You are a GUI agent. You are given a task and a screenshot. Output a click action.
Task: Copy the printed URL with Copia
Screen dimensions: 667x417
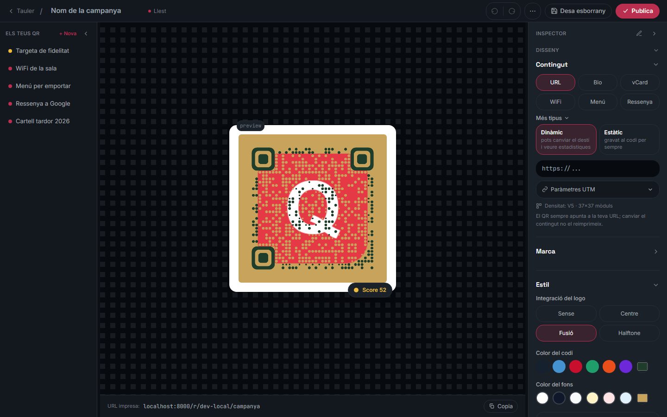coord(501,406)
